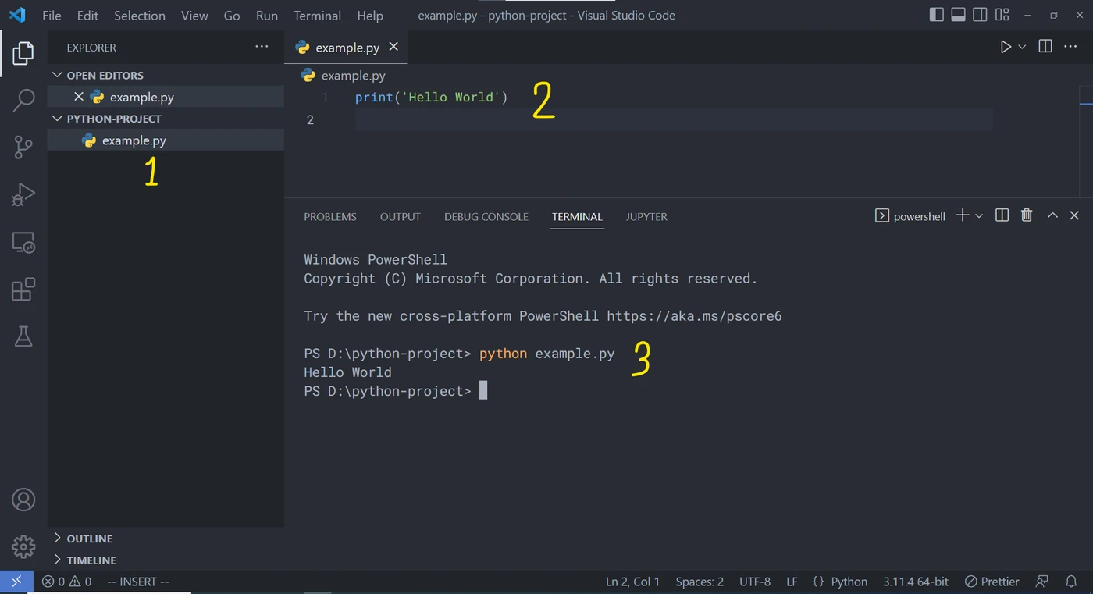Viewport: 1093px width, 594px height.
Task: Switch to the Problems tab
Action: point(330,216)
